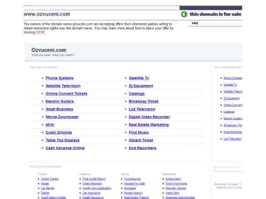Open Dj Equipment in the right sidebar
The image size is (266, 199).
click(232, 98)
